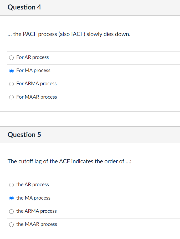The image size is (180, 239).
Task: Click the selected 'the MA process' radio button
Action: point(11,198)
